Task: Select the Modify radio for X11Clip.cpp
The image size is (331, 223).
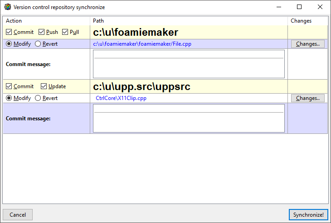Action: click(9, 98)
